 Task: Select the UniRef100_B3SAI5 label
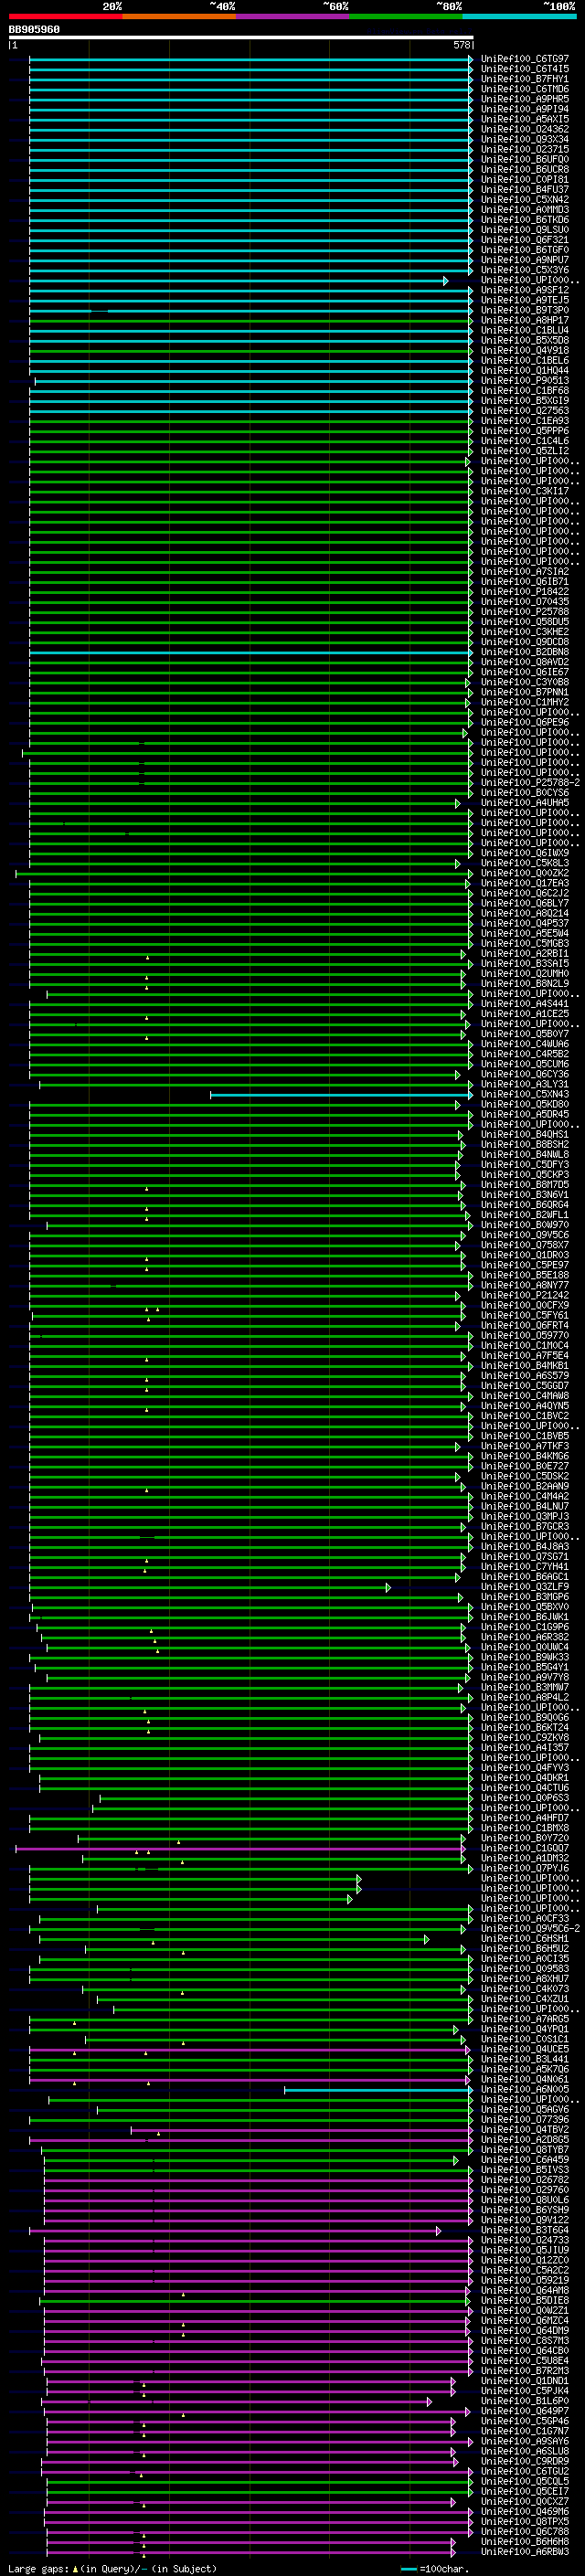(525, 963)
